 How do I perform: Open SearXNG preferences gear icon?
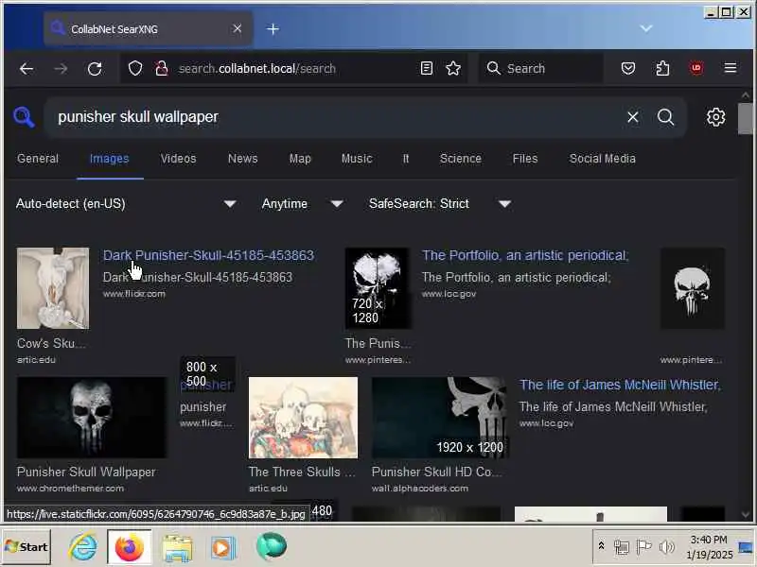click(715, 116)
